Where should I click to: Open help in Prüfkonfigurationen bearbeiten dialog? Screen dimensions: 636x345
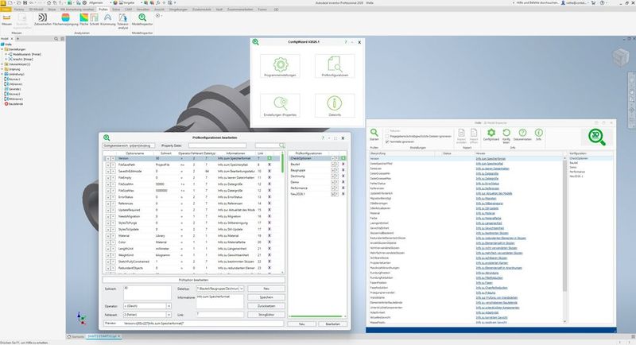(x=323, y=138)
